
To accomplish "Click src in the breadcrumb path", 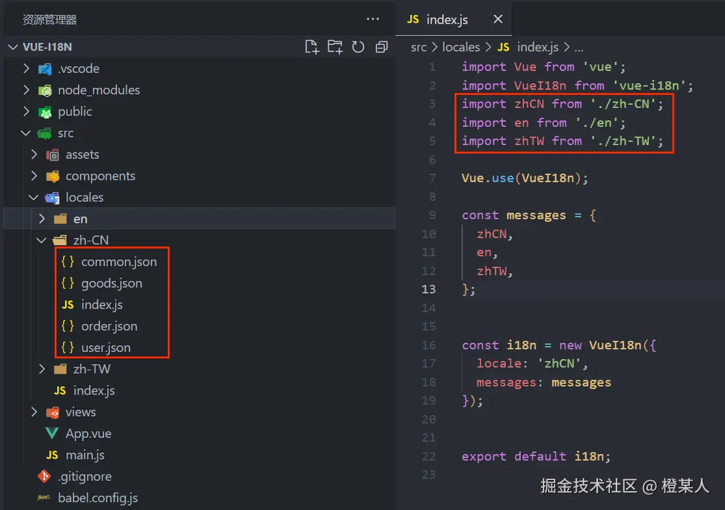I will click(419, 47).
